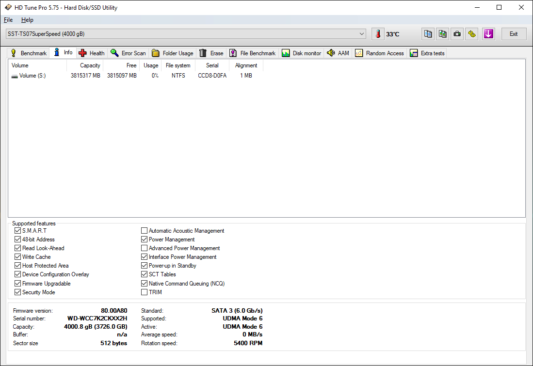
Task: Click the copy info to clipboard icon
Action: tap(428, 34)
